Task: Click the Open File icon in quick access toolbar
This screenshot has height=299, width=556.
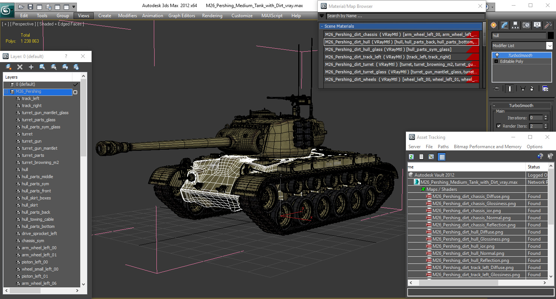Action: 21,7
